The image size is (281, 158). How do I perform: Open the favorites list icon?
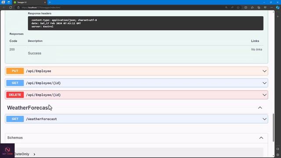point(252,7)
